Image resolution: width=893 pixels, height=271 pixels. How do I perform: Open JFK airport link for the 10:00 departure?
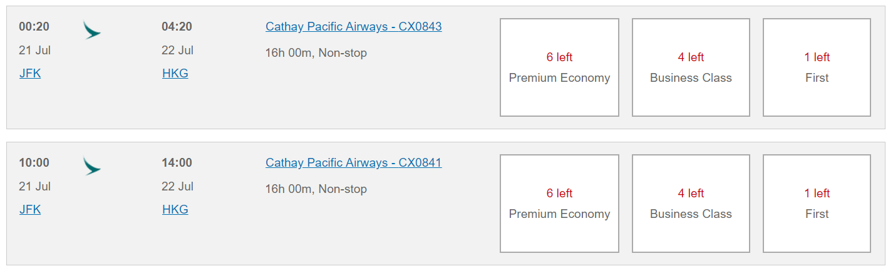pos(30,209)
